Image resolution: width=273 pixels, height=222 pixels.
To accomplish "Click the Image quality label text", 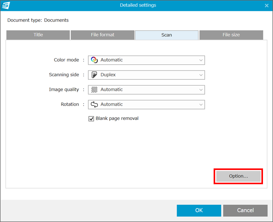I will (64, 89).
